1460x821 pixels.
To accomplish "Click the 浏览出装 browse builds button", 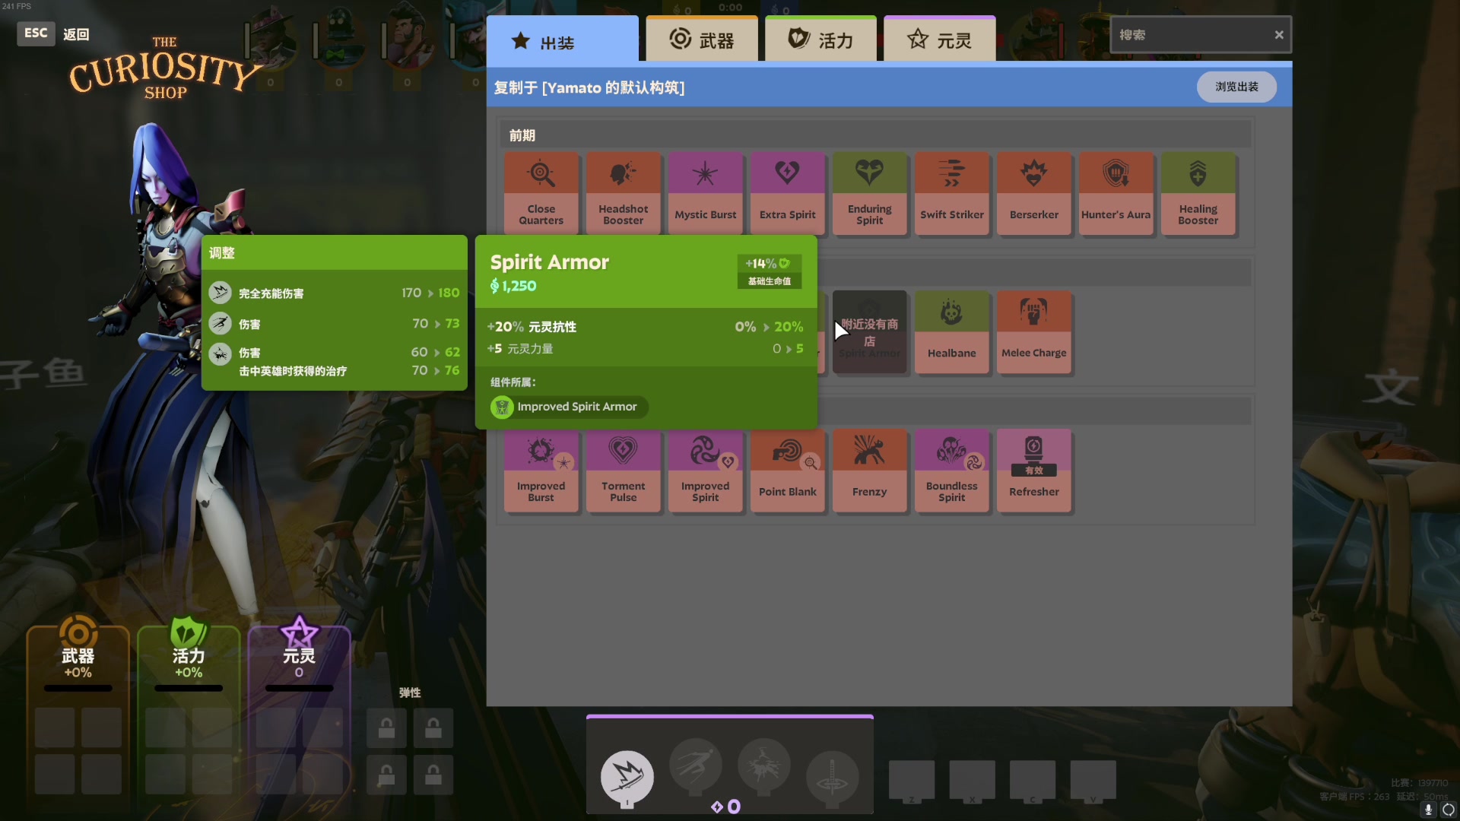I will click(1236, 87).
